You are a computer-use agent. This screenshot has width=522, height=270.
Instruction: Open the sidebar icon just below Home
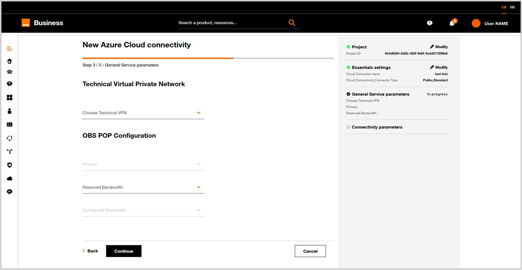tap(10, 72)
